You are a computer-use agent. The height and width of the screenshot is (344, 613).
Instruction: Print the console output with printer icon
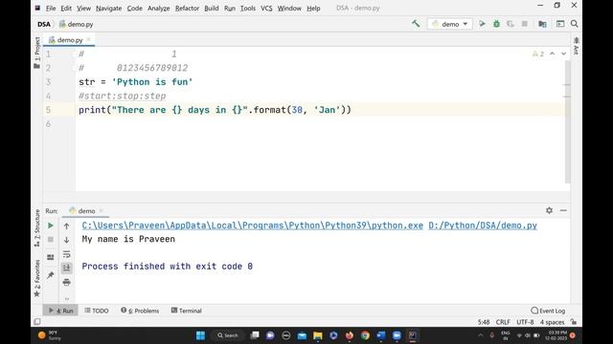(66, 282)
